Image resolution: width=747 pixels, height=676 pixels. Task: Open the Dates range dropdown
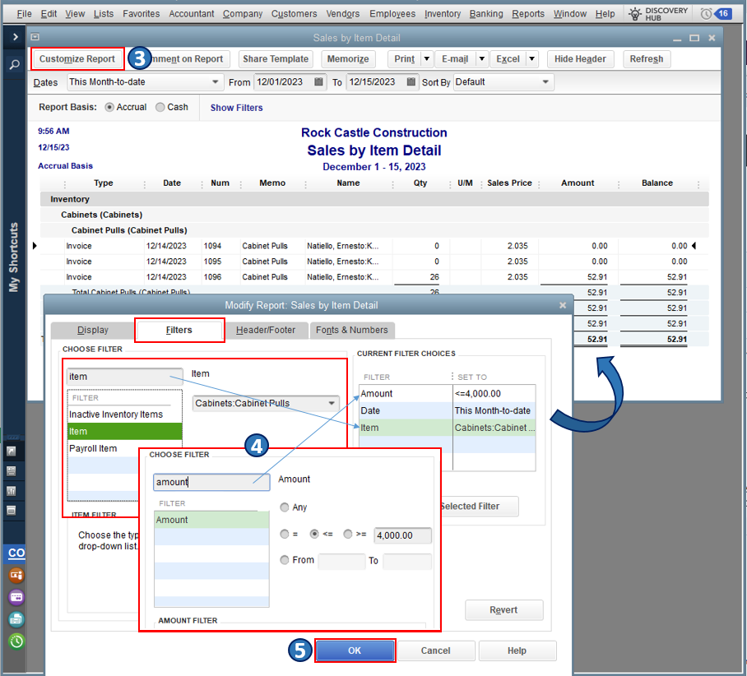click(x=216, y=82)
